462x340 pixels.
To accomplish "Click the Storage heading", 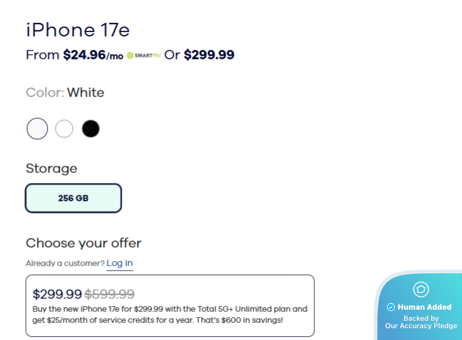I will coord(51,168).
